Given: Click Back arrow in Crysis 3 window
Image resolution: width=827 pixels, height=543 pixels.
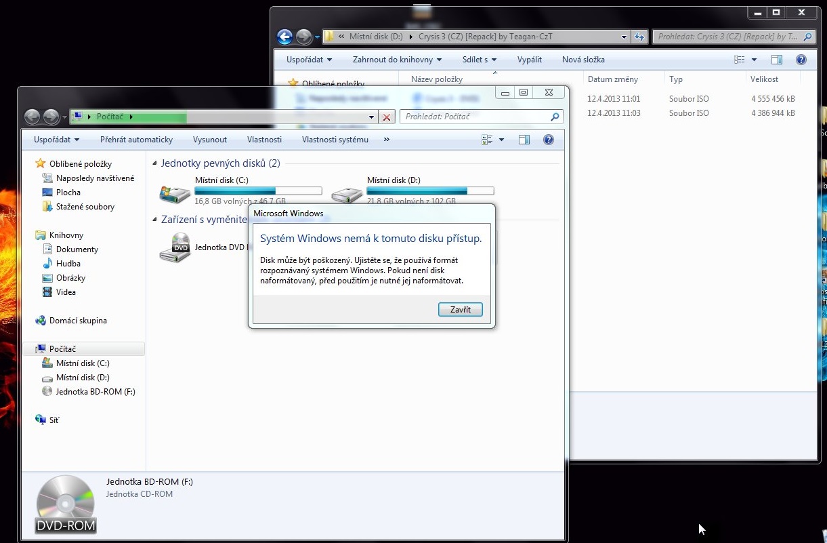Looking at the screenshot, I should coord(285,37).
